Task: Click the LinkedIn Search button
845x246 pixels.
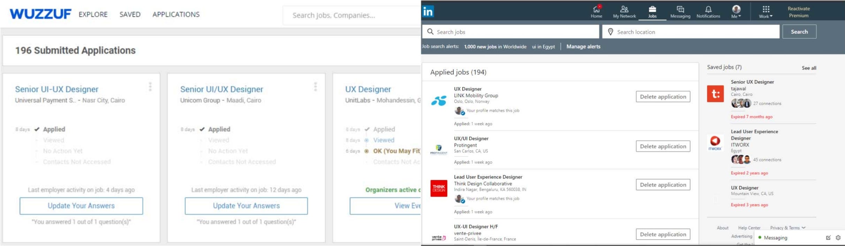Action: click(799, 32)
